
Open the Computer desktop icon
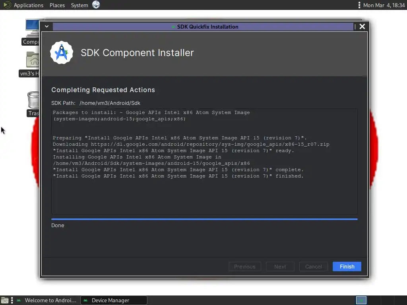click(32, 33)
